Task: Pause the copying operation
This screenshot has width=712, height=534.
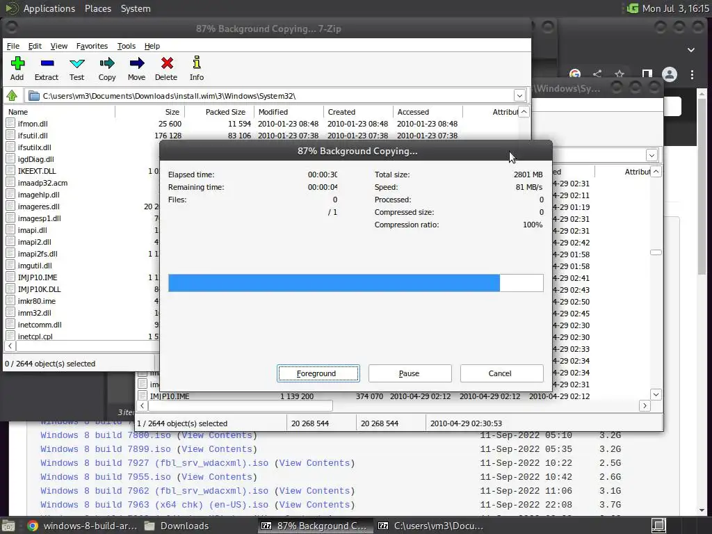Action: (x=410, y=373)
